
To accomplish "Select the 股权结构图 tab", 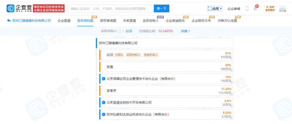I will coord(85,21).
